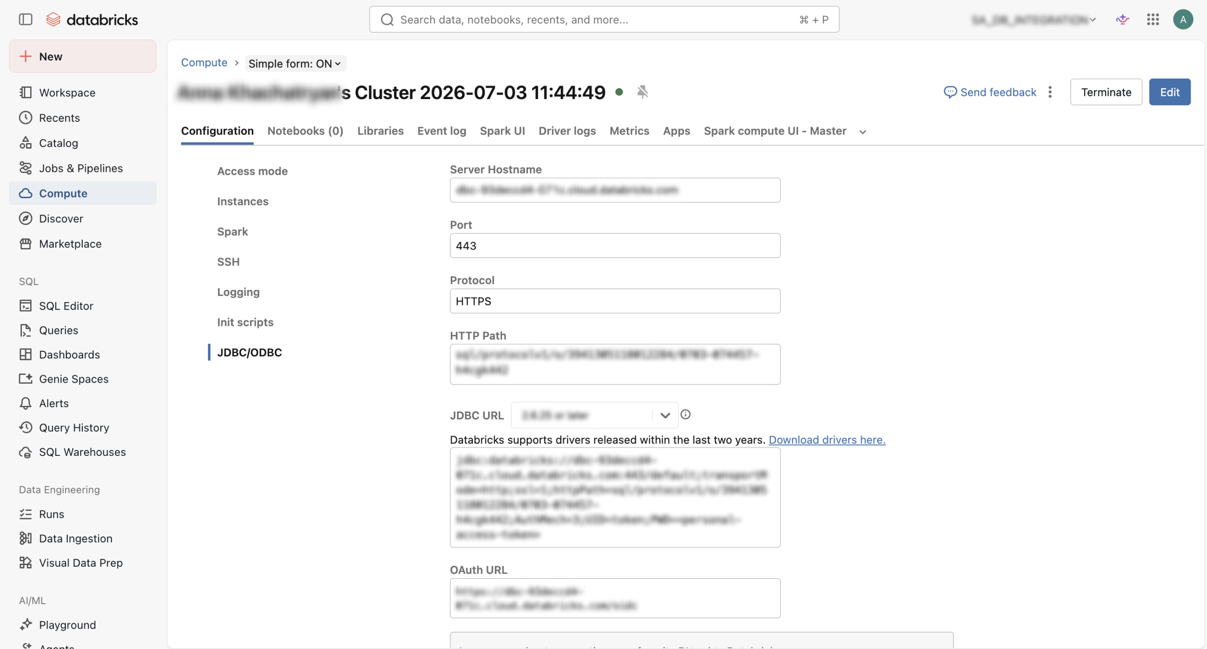The width and height of the screenshot is (1207, 649).
Task: Click the JDBC URL info icon
Action: (685, 414)
